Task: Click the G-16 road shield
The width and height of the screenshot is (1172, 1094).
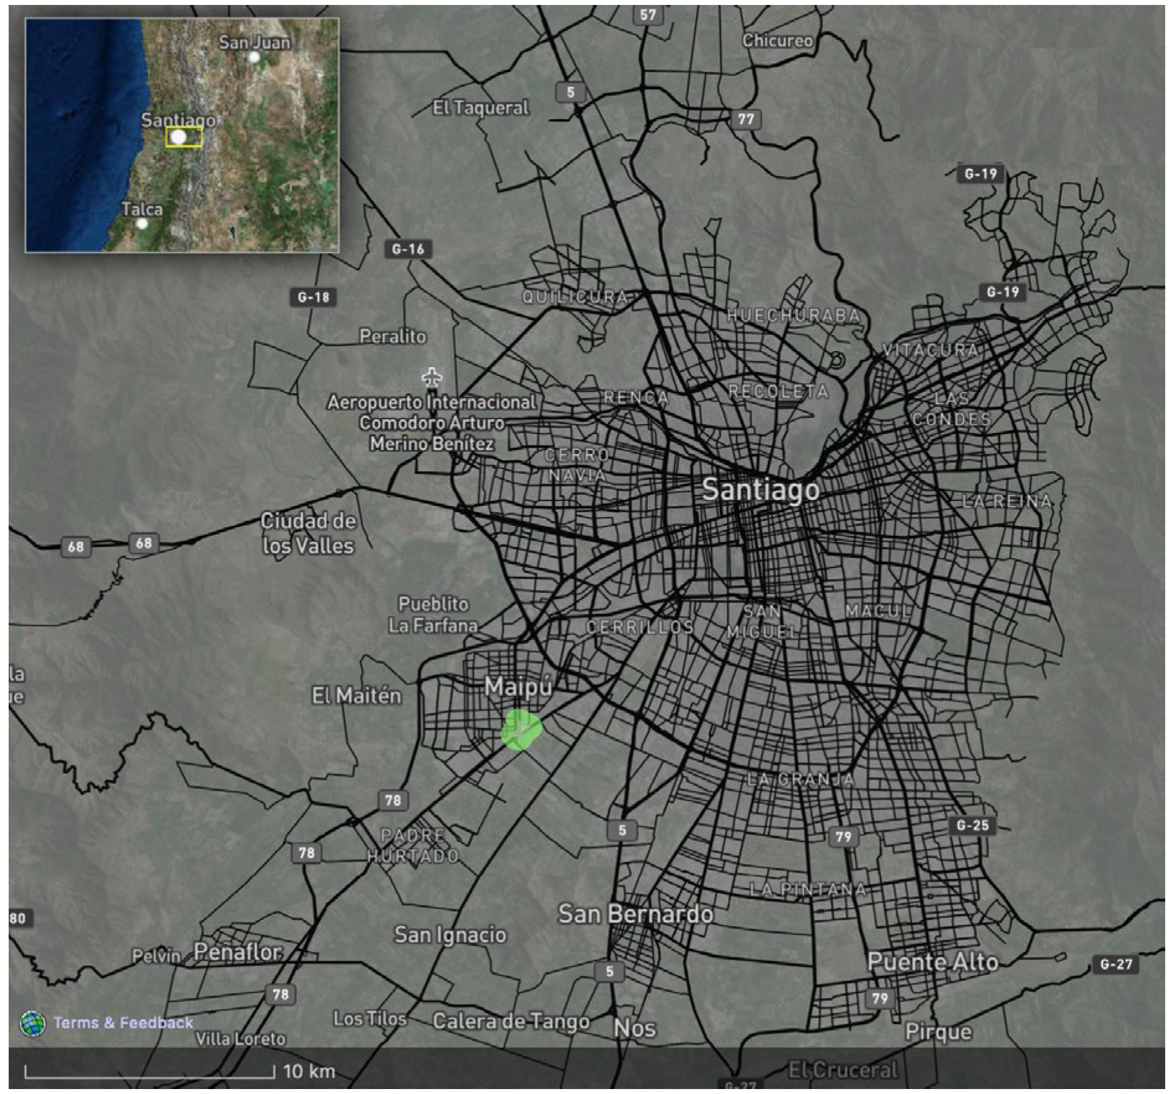Action: point(408,249)
